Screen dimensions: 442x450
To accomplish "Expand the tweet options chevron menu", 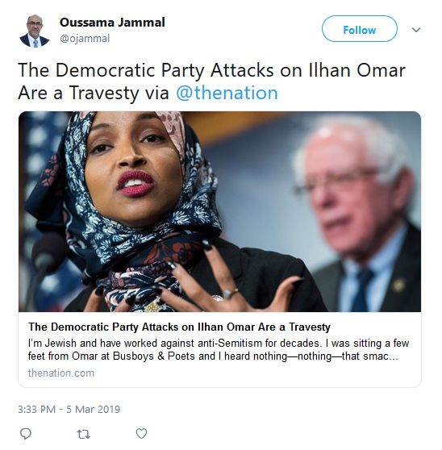I will (416, 30).
